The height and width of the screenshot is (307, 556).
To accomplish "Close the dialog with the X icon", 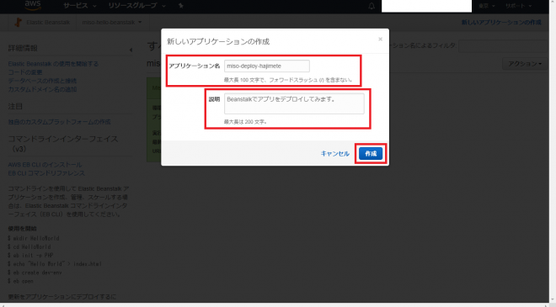I will (380, 39).
